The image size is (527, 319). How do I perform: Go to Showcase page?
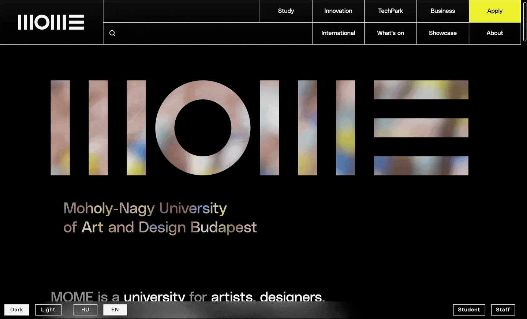tap(443, 33)
